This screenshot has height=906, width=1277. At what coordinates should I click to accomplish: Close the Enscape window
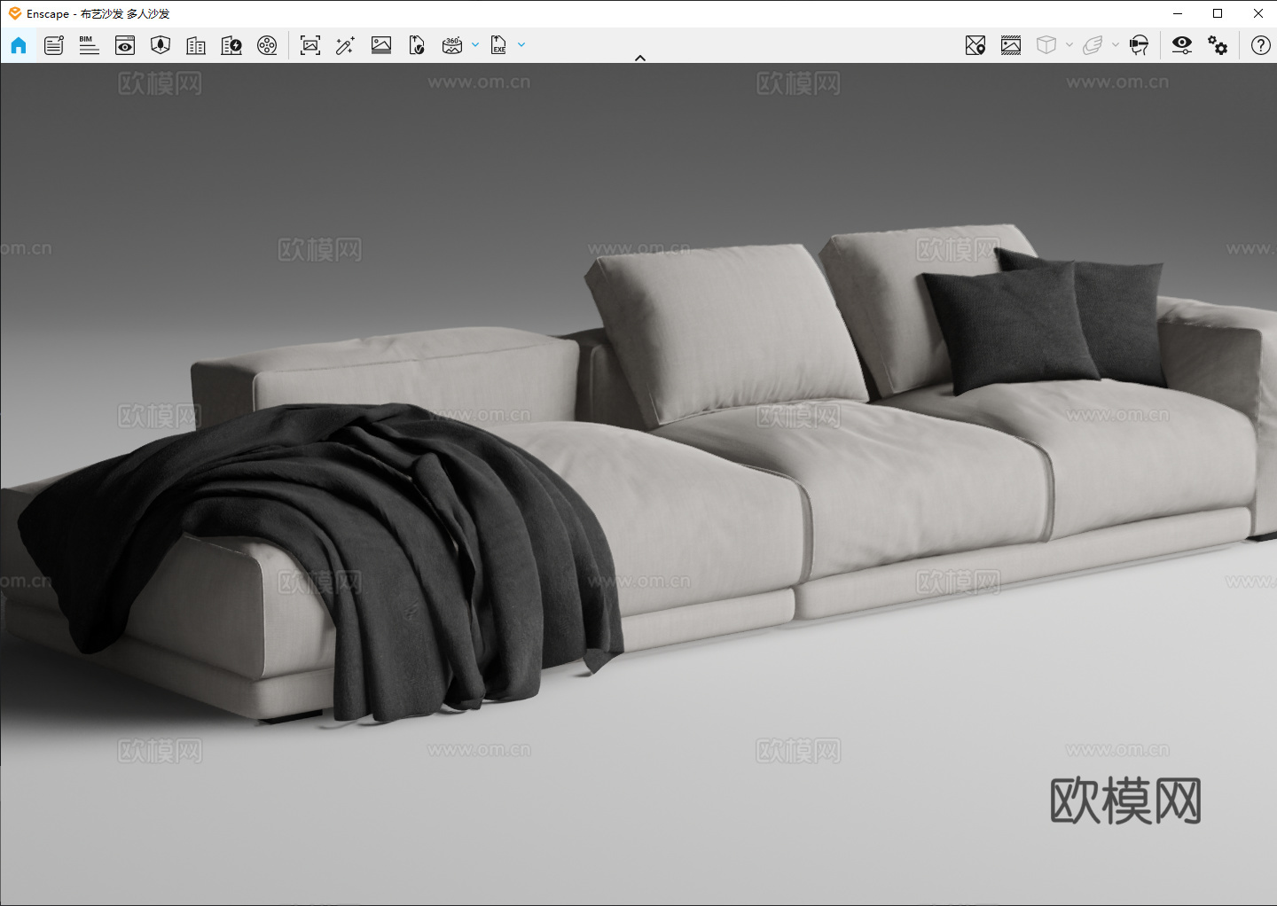pos(1257,13)
